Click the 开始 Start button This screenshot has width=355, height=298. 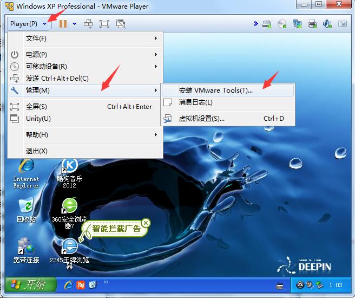pyautogui.click(x=30, y=284)
